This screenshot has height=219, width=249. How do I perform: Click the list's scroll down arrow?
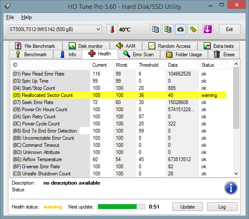236,174
